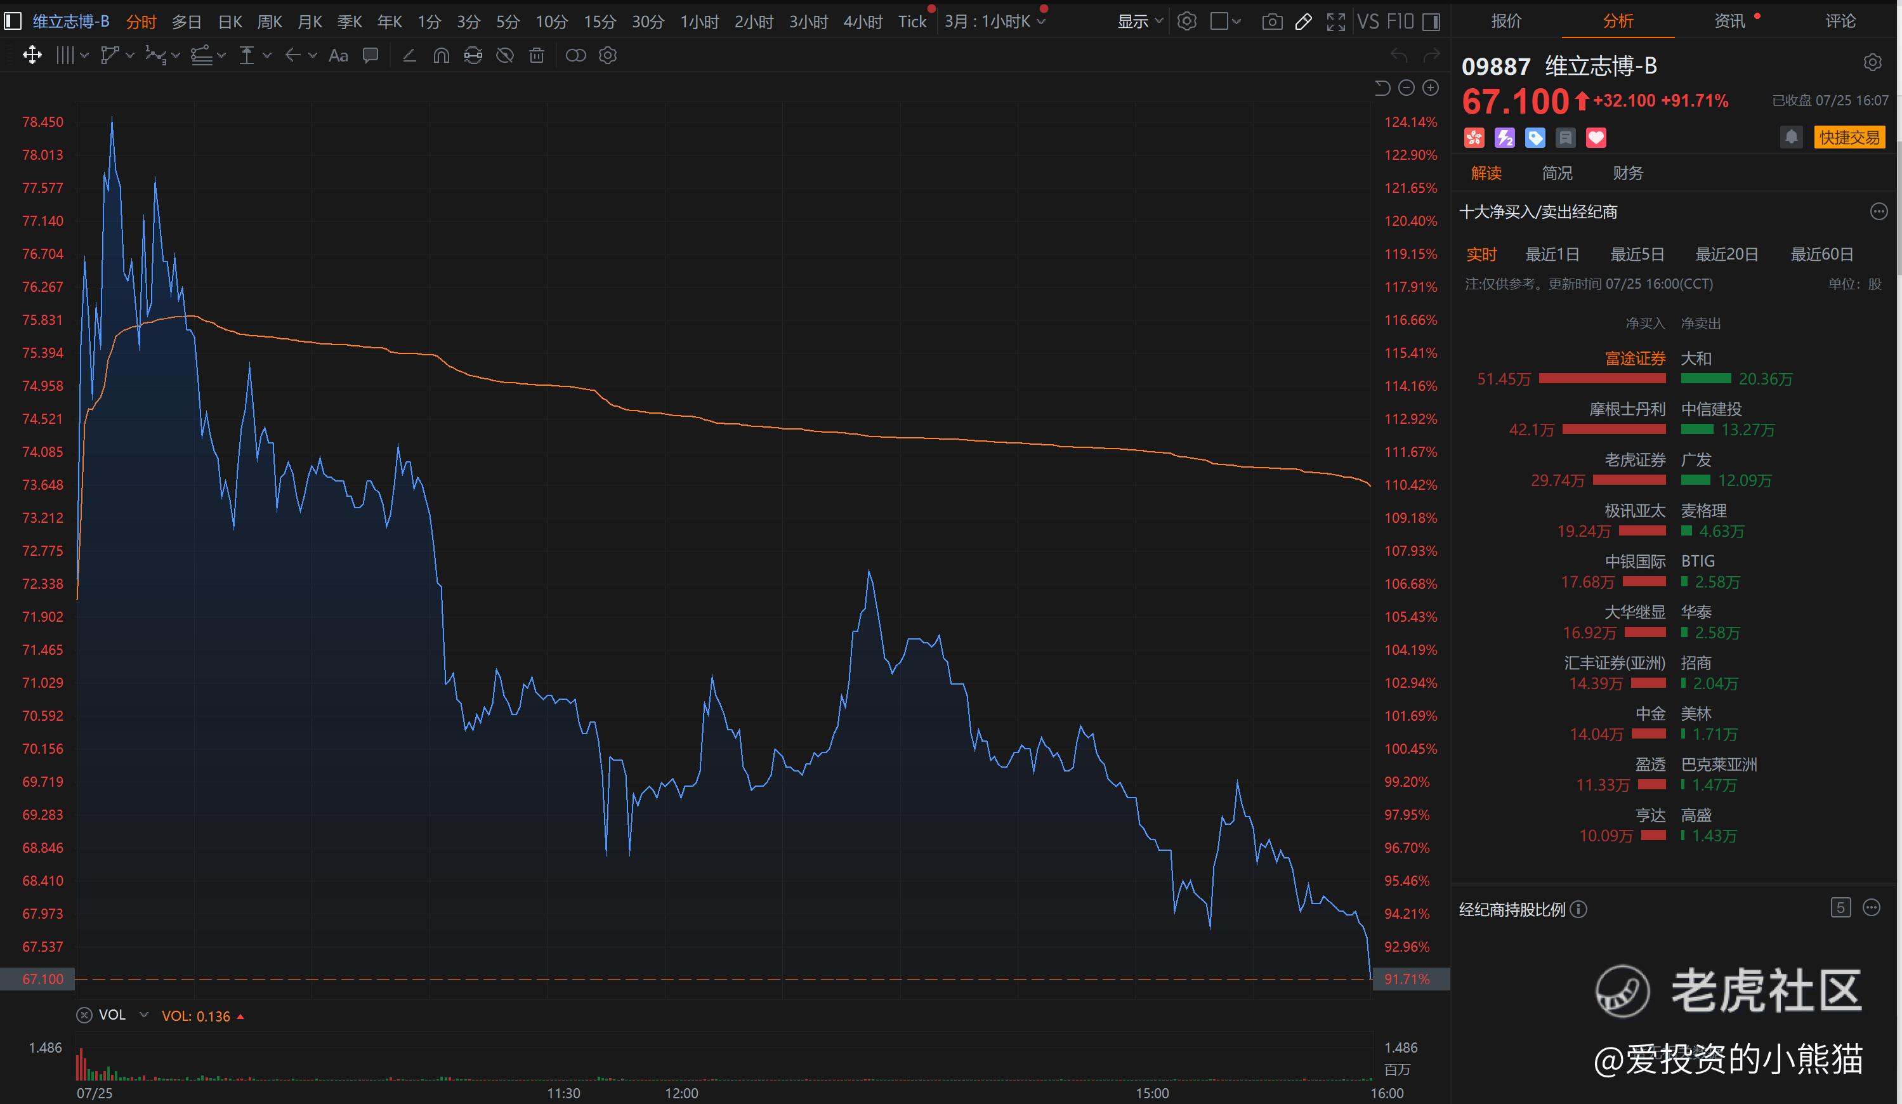Toggle the drawing pencil toolbar
Screen dimensions: 1902x1104
pos(1304,22)
